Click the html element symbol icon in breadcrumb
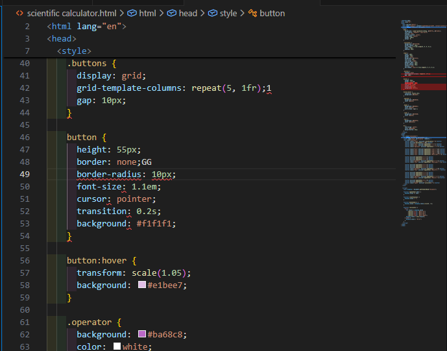 132,13
